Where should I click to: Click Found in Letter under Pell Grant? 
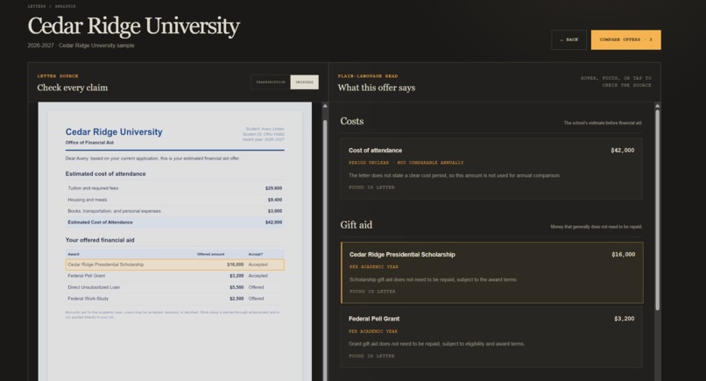click(x=371, y=356)
